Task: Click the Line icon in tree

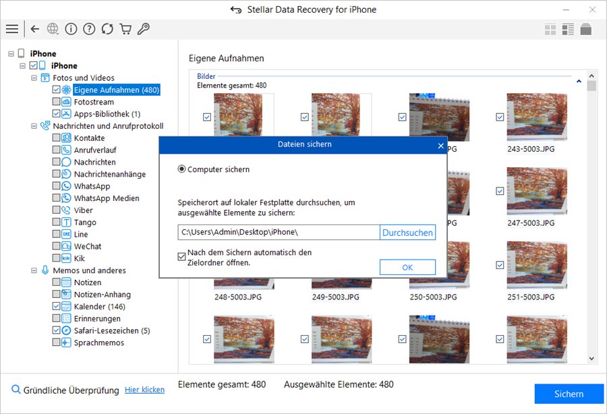Action: (66, 234)
